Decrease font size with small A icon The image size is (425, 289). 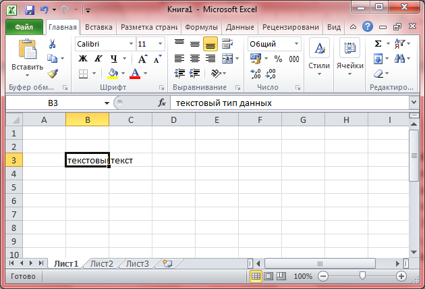pyautogui.click(x=157, y=59)
